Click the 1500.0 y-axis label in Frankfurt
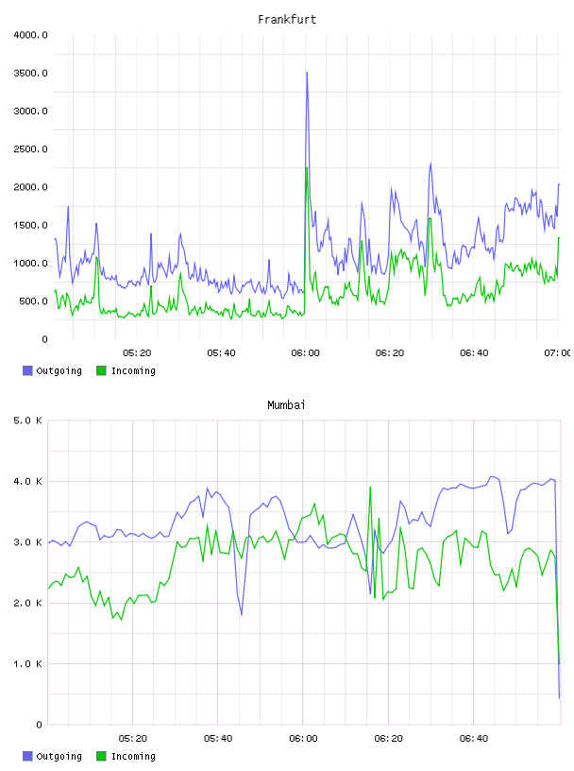 point(30,225)
